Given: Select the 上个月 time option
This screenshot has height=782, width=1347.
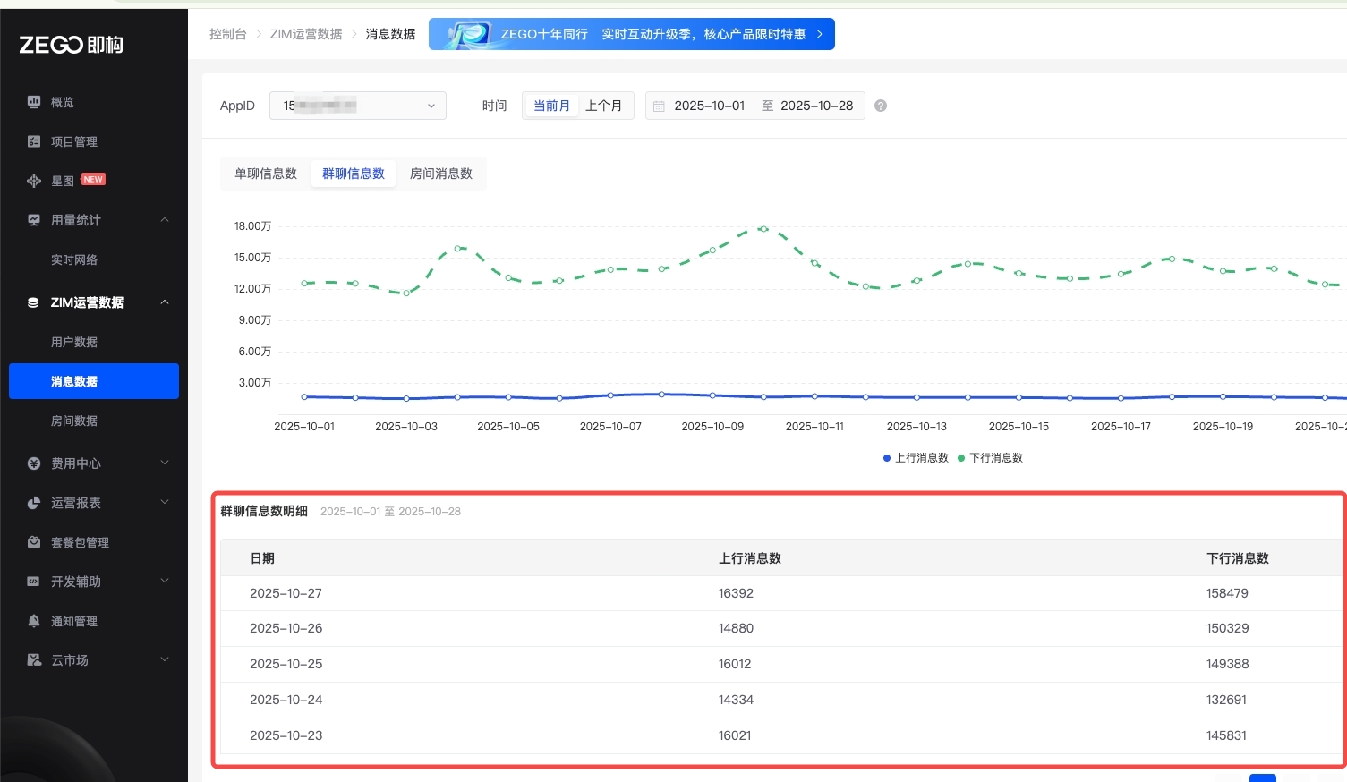Looking at the screenshot, I should (x=603, y=106).
